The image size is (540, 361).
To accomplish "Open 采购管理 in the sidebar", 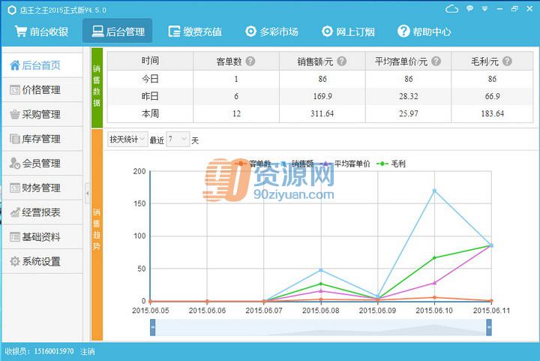I will pyautogui.click(x=42, y=114).
